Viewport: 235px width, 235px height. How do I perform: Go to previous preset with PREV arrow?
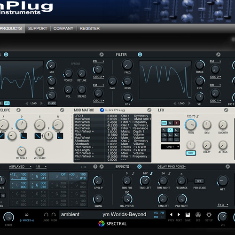(x=171, y=214)
